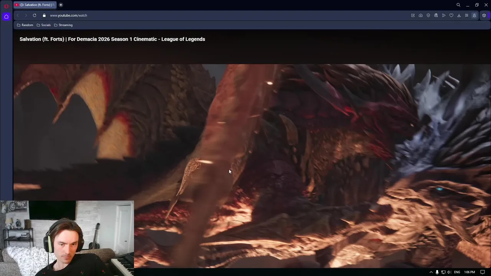Open Easy Setup sliders icon
491x276 pixels.
(466, 15)
